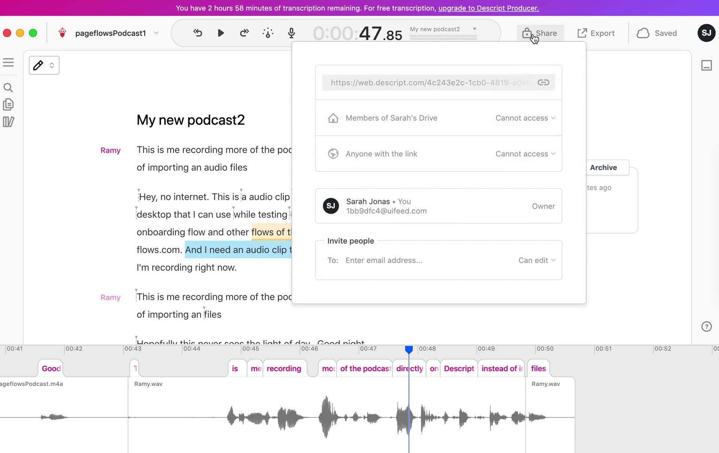Screen dimensions: 719x453
Task: Click the Descript app logo icon
Action: point(63,33)
